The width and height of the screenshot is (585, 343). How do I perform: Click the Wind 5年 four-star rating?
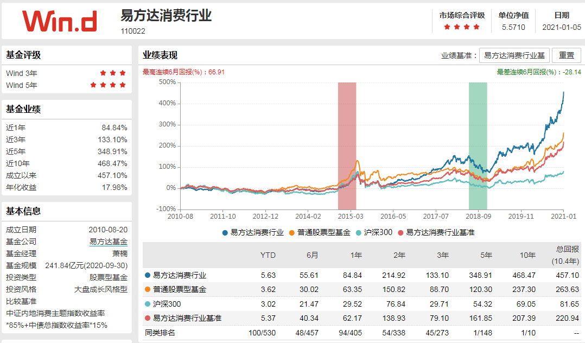click(109, 86)
